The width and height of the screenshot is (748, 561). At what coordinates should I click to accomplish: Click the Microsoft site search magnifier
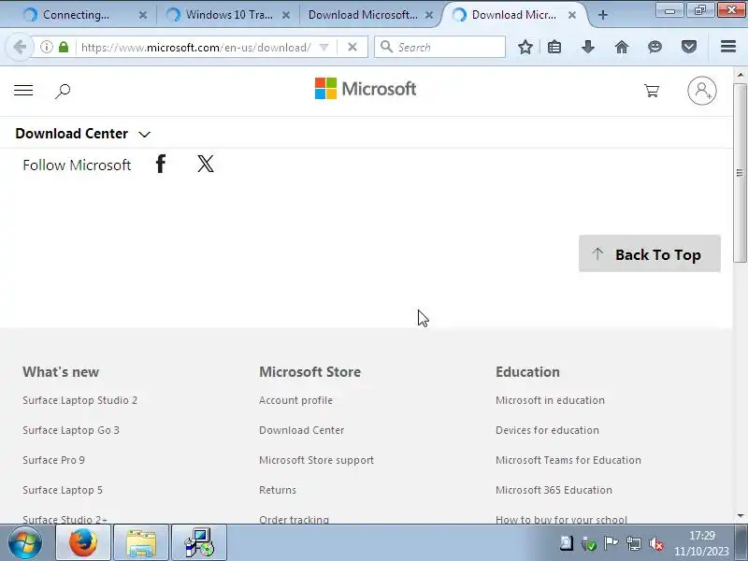coord(63,91)
